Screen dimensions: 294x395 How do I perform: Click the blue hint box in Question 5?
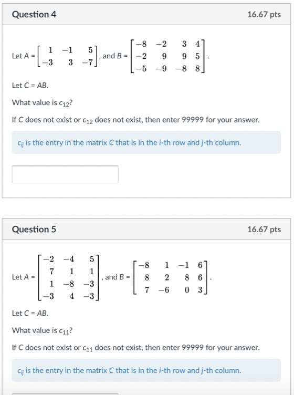pyautogui.click(x=146, y=370)
